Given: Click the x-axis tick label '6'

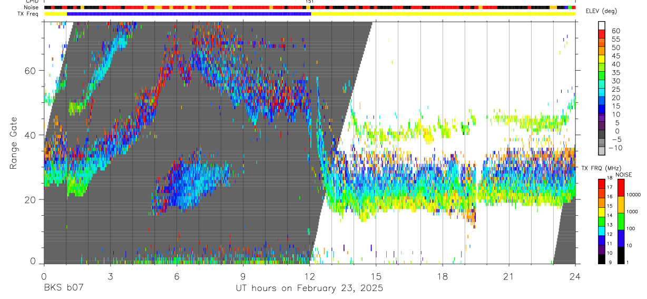Looking at the screenshot, I should click(x=177, y=276).
